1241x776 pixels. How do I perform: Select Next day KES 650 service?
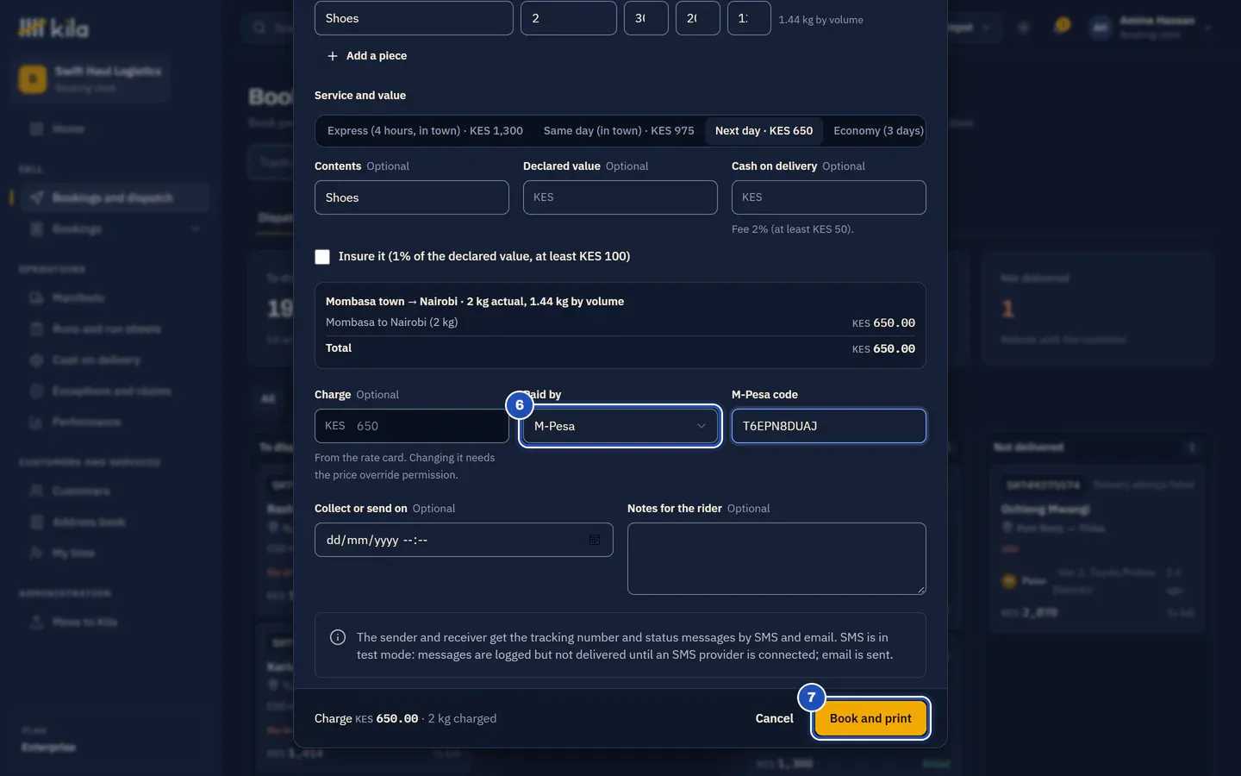click(x=764, y=131)
